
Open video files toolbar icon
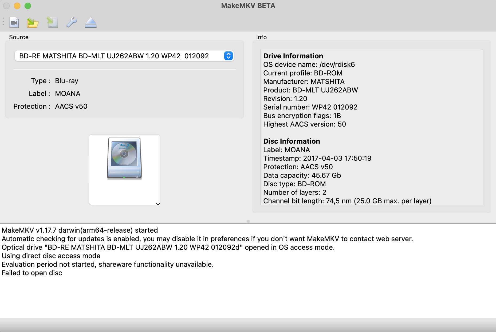14,22
